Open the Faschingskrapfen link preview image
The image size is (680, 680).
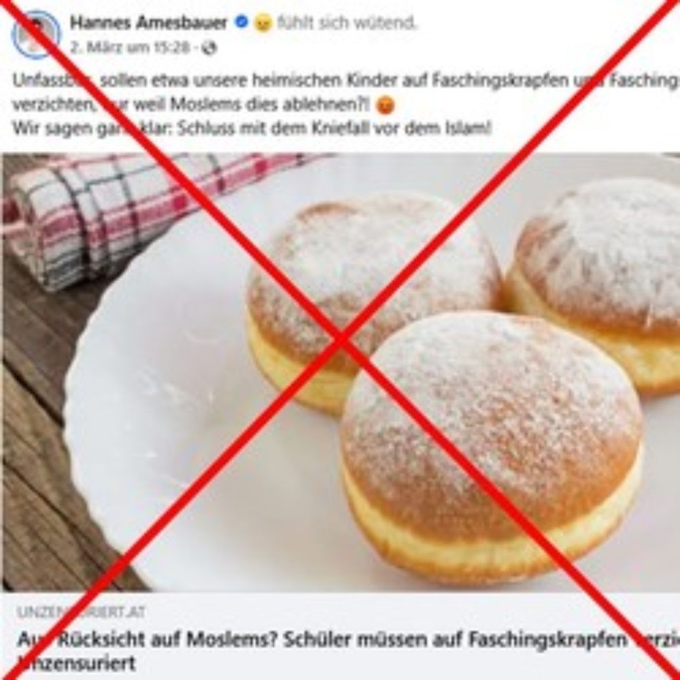click(341, 372)
